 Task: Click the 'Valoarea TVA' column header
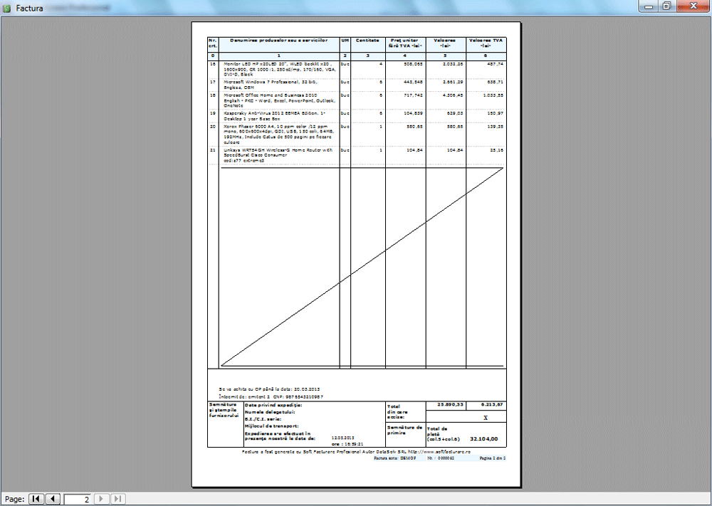(486, 43)
